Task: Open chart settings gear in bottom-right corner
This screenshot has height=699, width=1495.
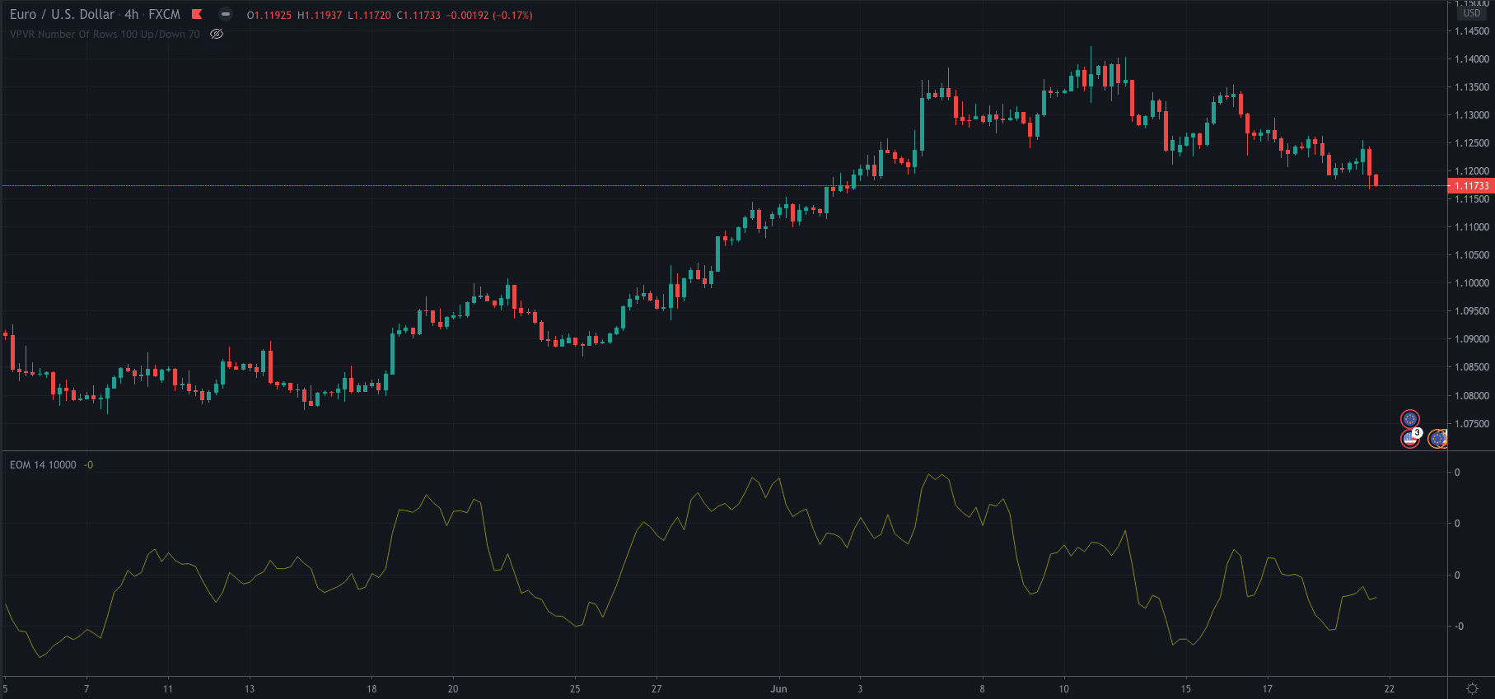Action: (x=1472, y=688)
